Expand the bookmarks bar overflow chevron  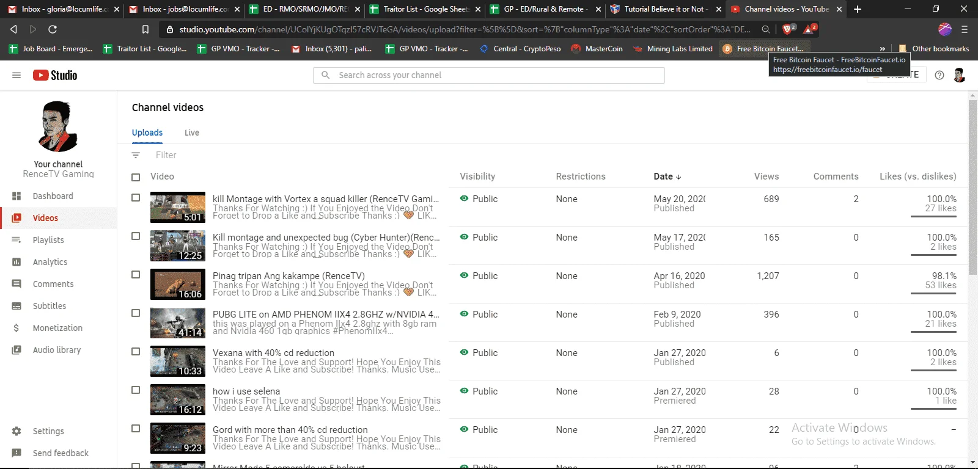coord(882,49)
